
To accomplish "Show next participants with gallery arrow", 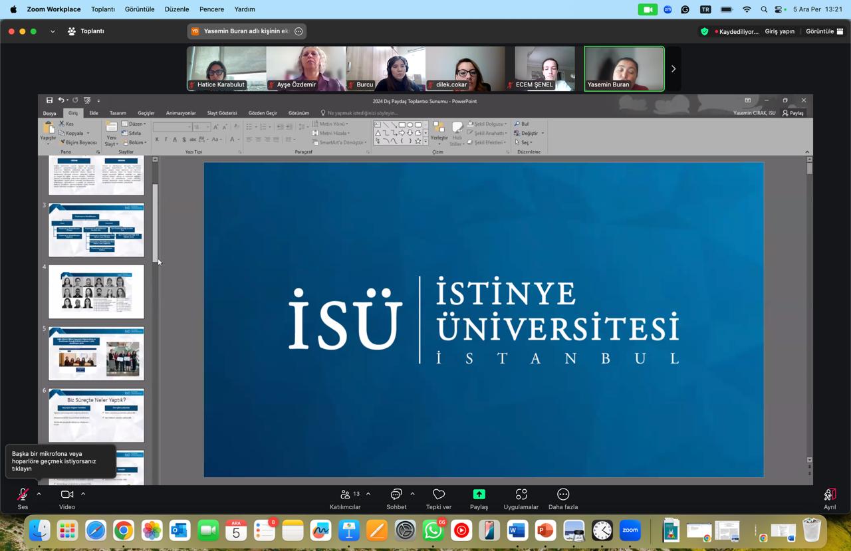I will point(673,68).
